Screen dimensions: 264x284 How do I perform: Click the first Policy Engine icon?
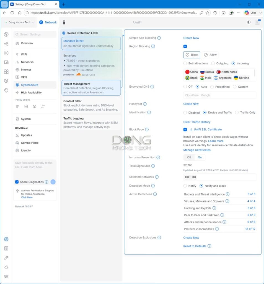point(17,106)
